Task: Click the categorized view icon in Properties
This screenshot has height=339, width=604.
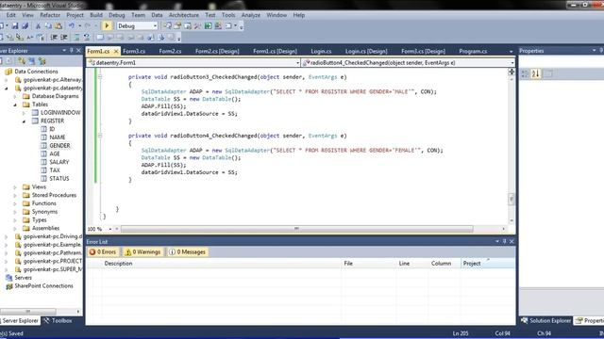Action: click(525, 73)
